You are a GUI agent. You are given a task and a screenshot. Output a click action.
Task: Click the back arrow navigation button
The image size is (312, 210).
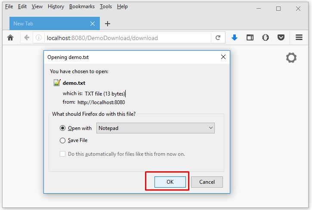26,37
